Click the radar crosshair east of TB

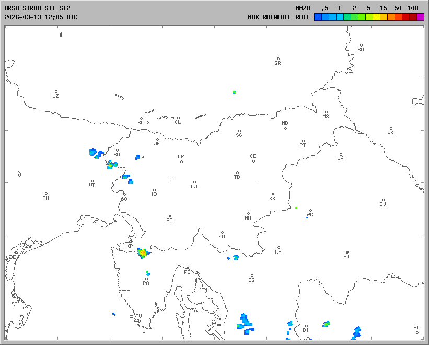pyautogui.click(x=257, y=182)
